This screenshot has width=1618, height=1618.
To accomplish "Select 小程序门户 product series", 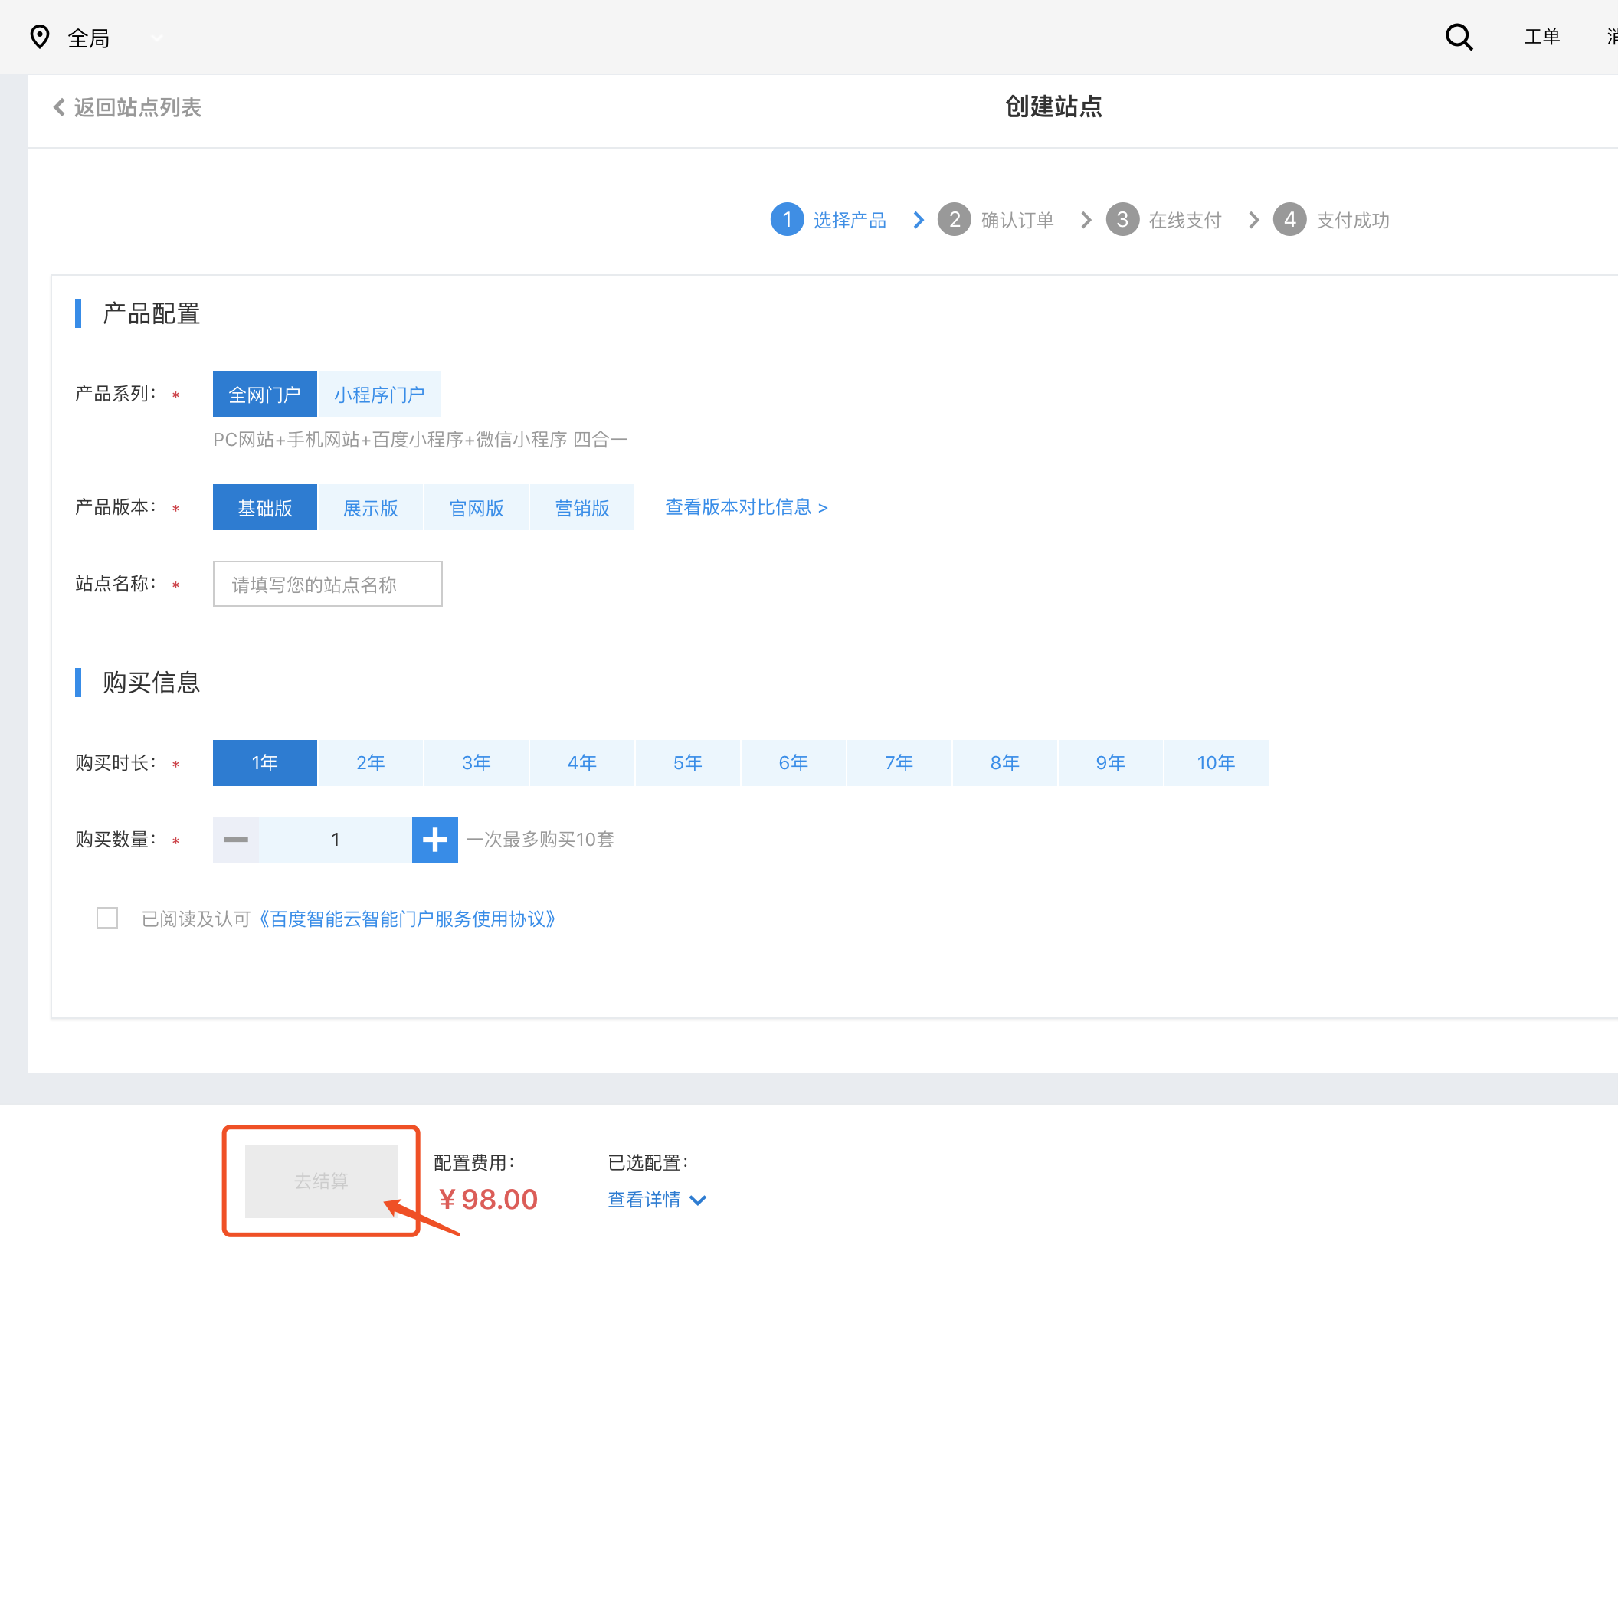I will pos(379,394).
